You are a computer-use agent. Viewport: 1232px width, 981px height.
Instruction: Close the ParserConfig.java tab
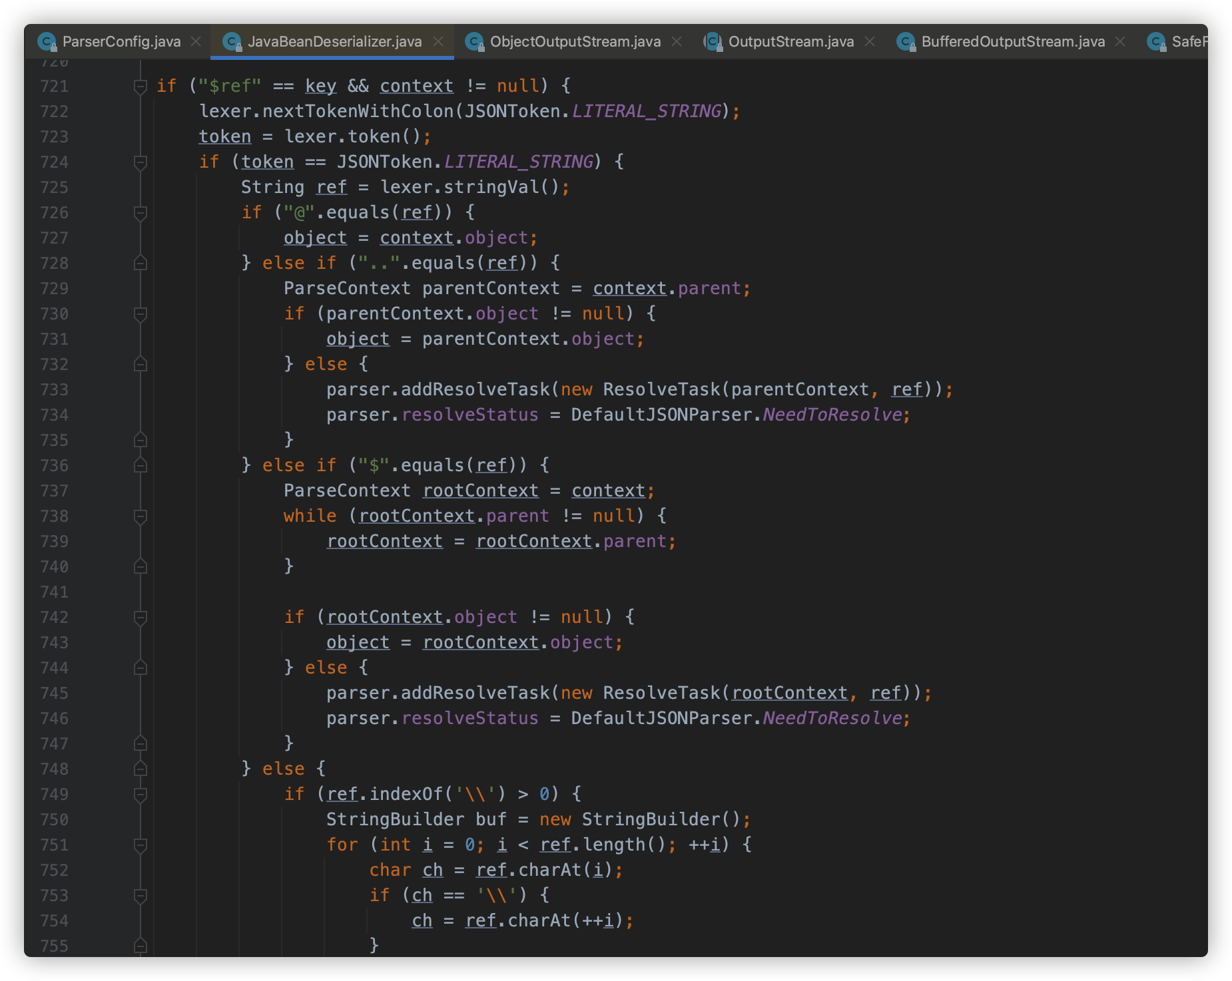(x=196, y=41)
